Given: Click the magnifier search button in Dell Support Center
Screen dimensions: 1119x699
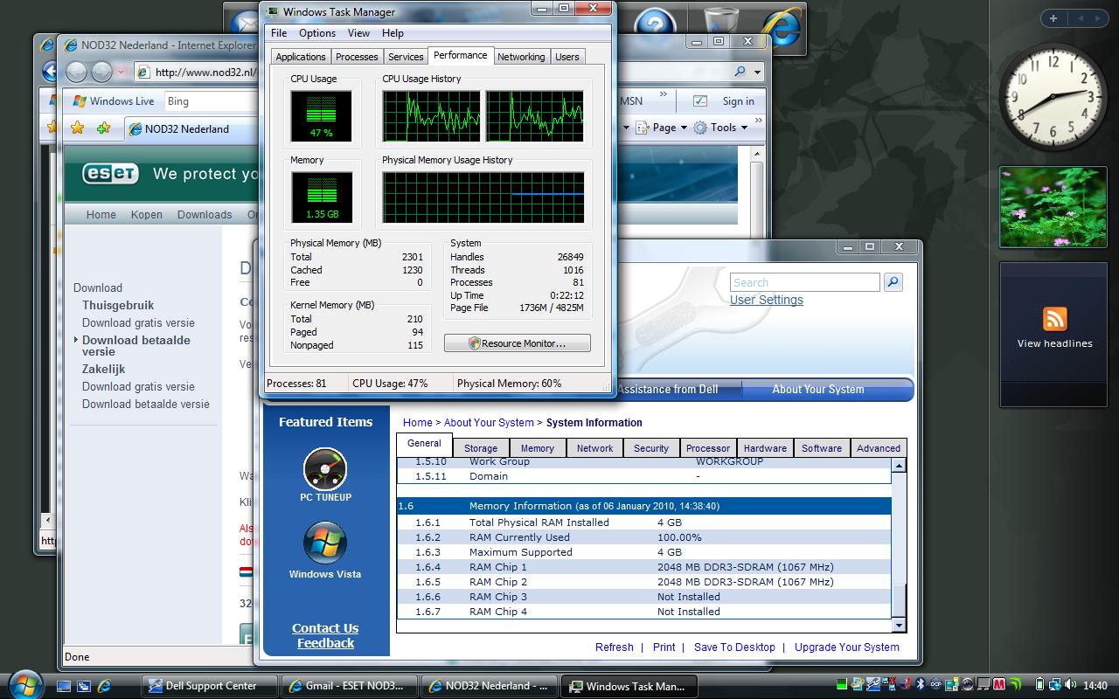Looking at the screenshot, I should click(893, 282).
